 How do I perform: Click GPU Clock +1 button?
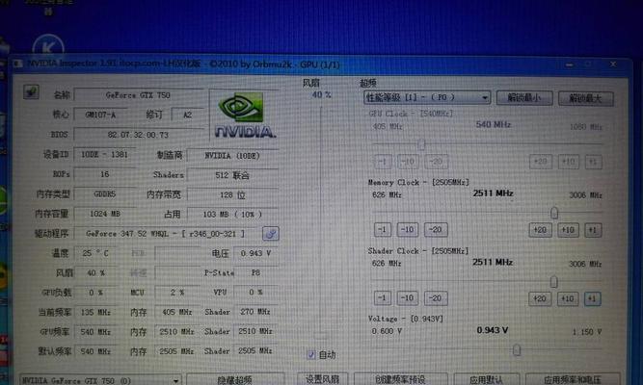pos(594,162)
